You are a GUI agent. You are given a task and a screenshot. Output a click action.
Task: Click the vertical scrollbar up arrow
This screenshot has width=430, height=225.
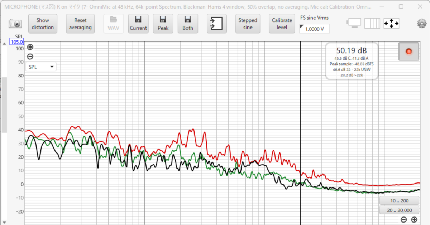tap(4, 44)
